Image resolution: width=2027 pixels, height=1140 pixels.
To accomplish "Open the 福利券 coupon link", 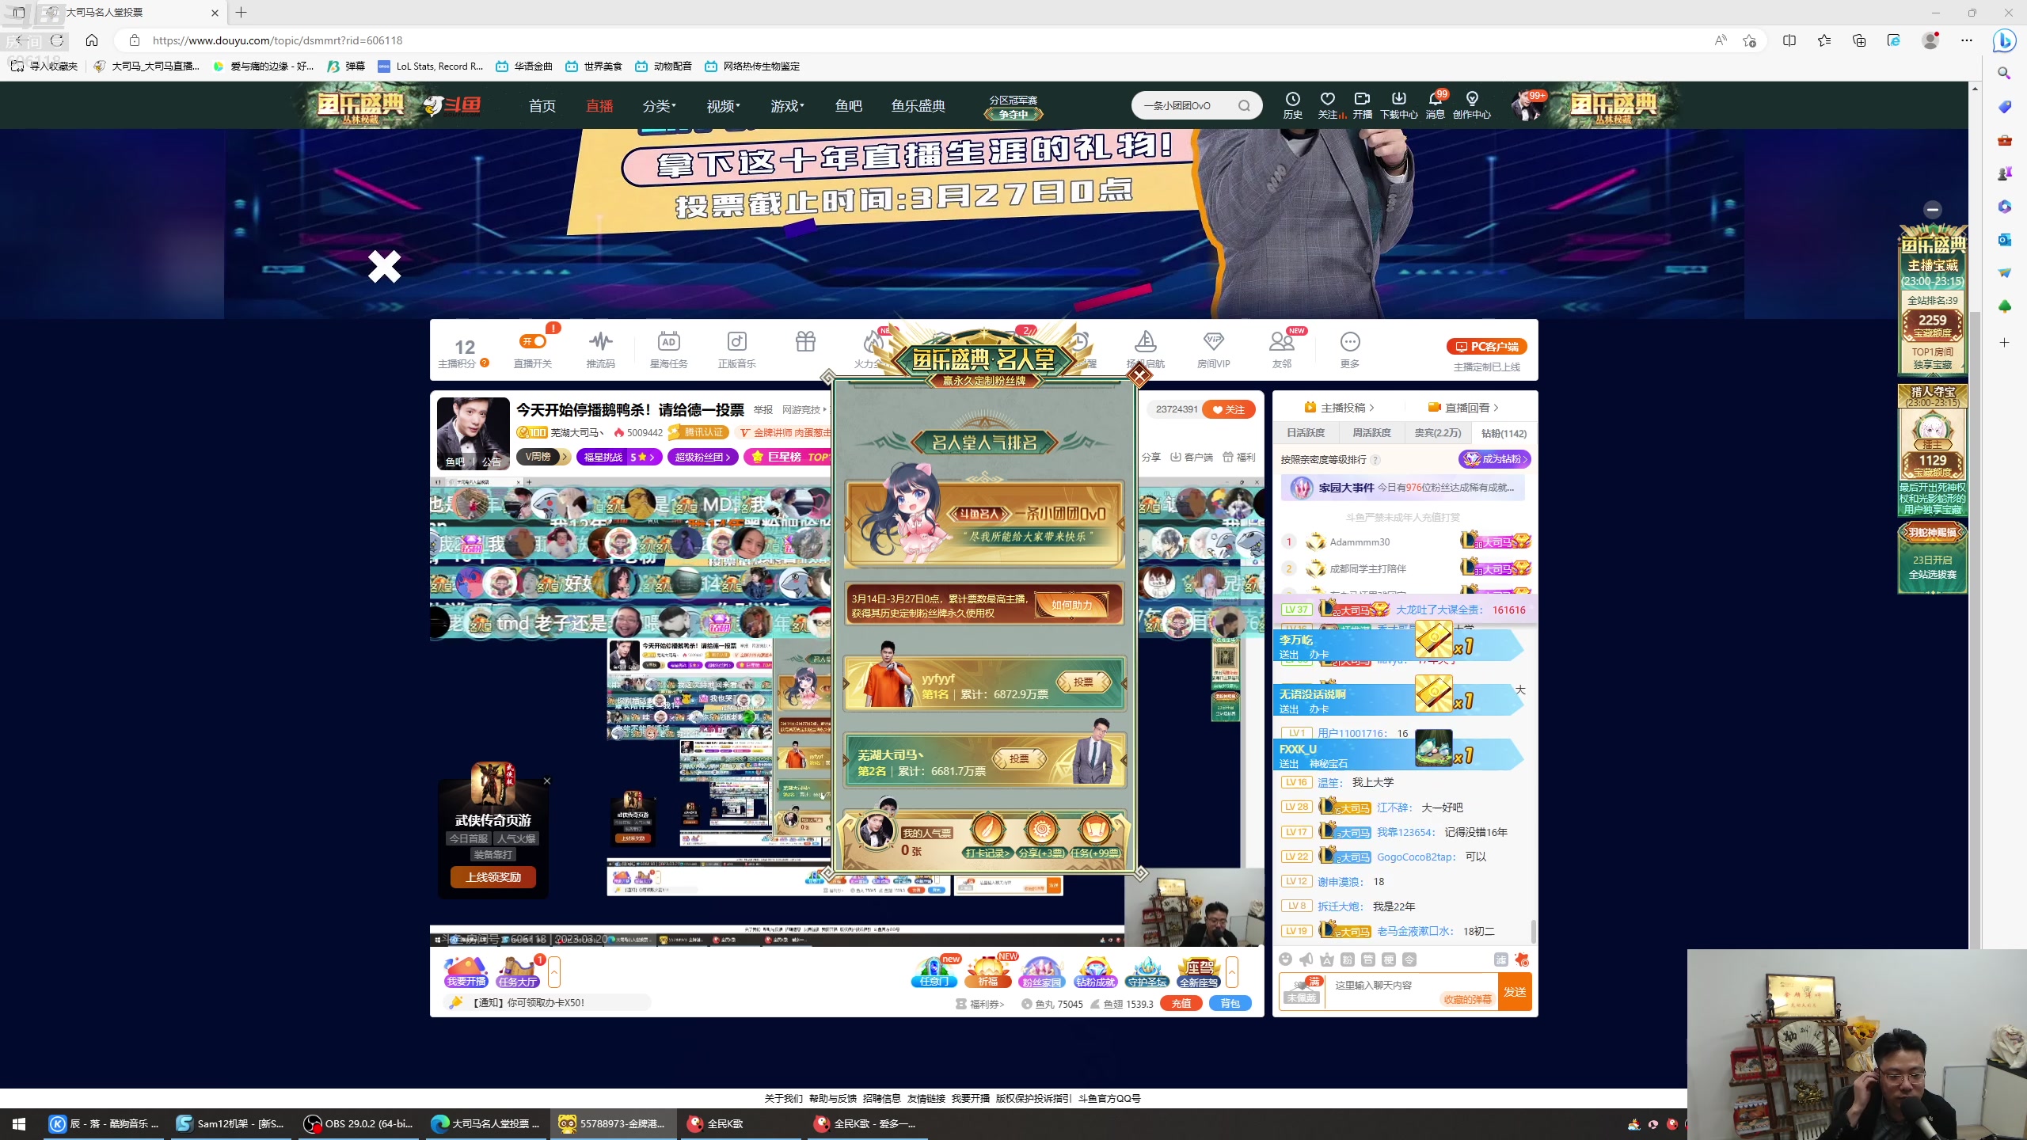I will (x=980, y=1004).
